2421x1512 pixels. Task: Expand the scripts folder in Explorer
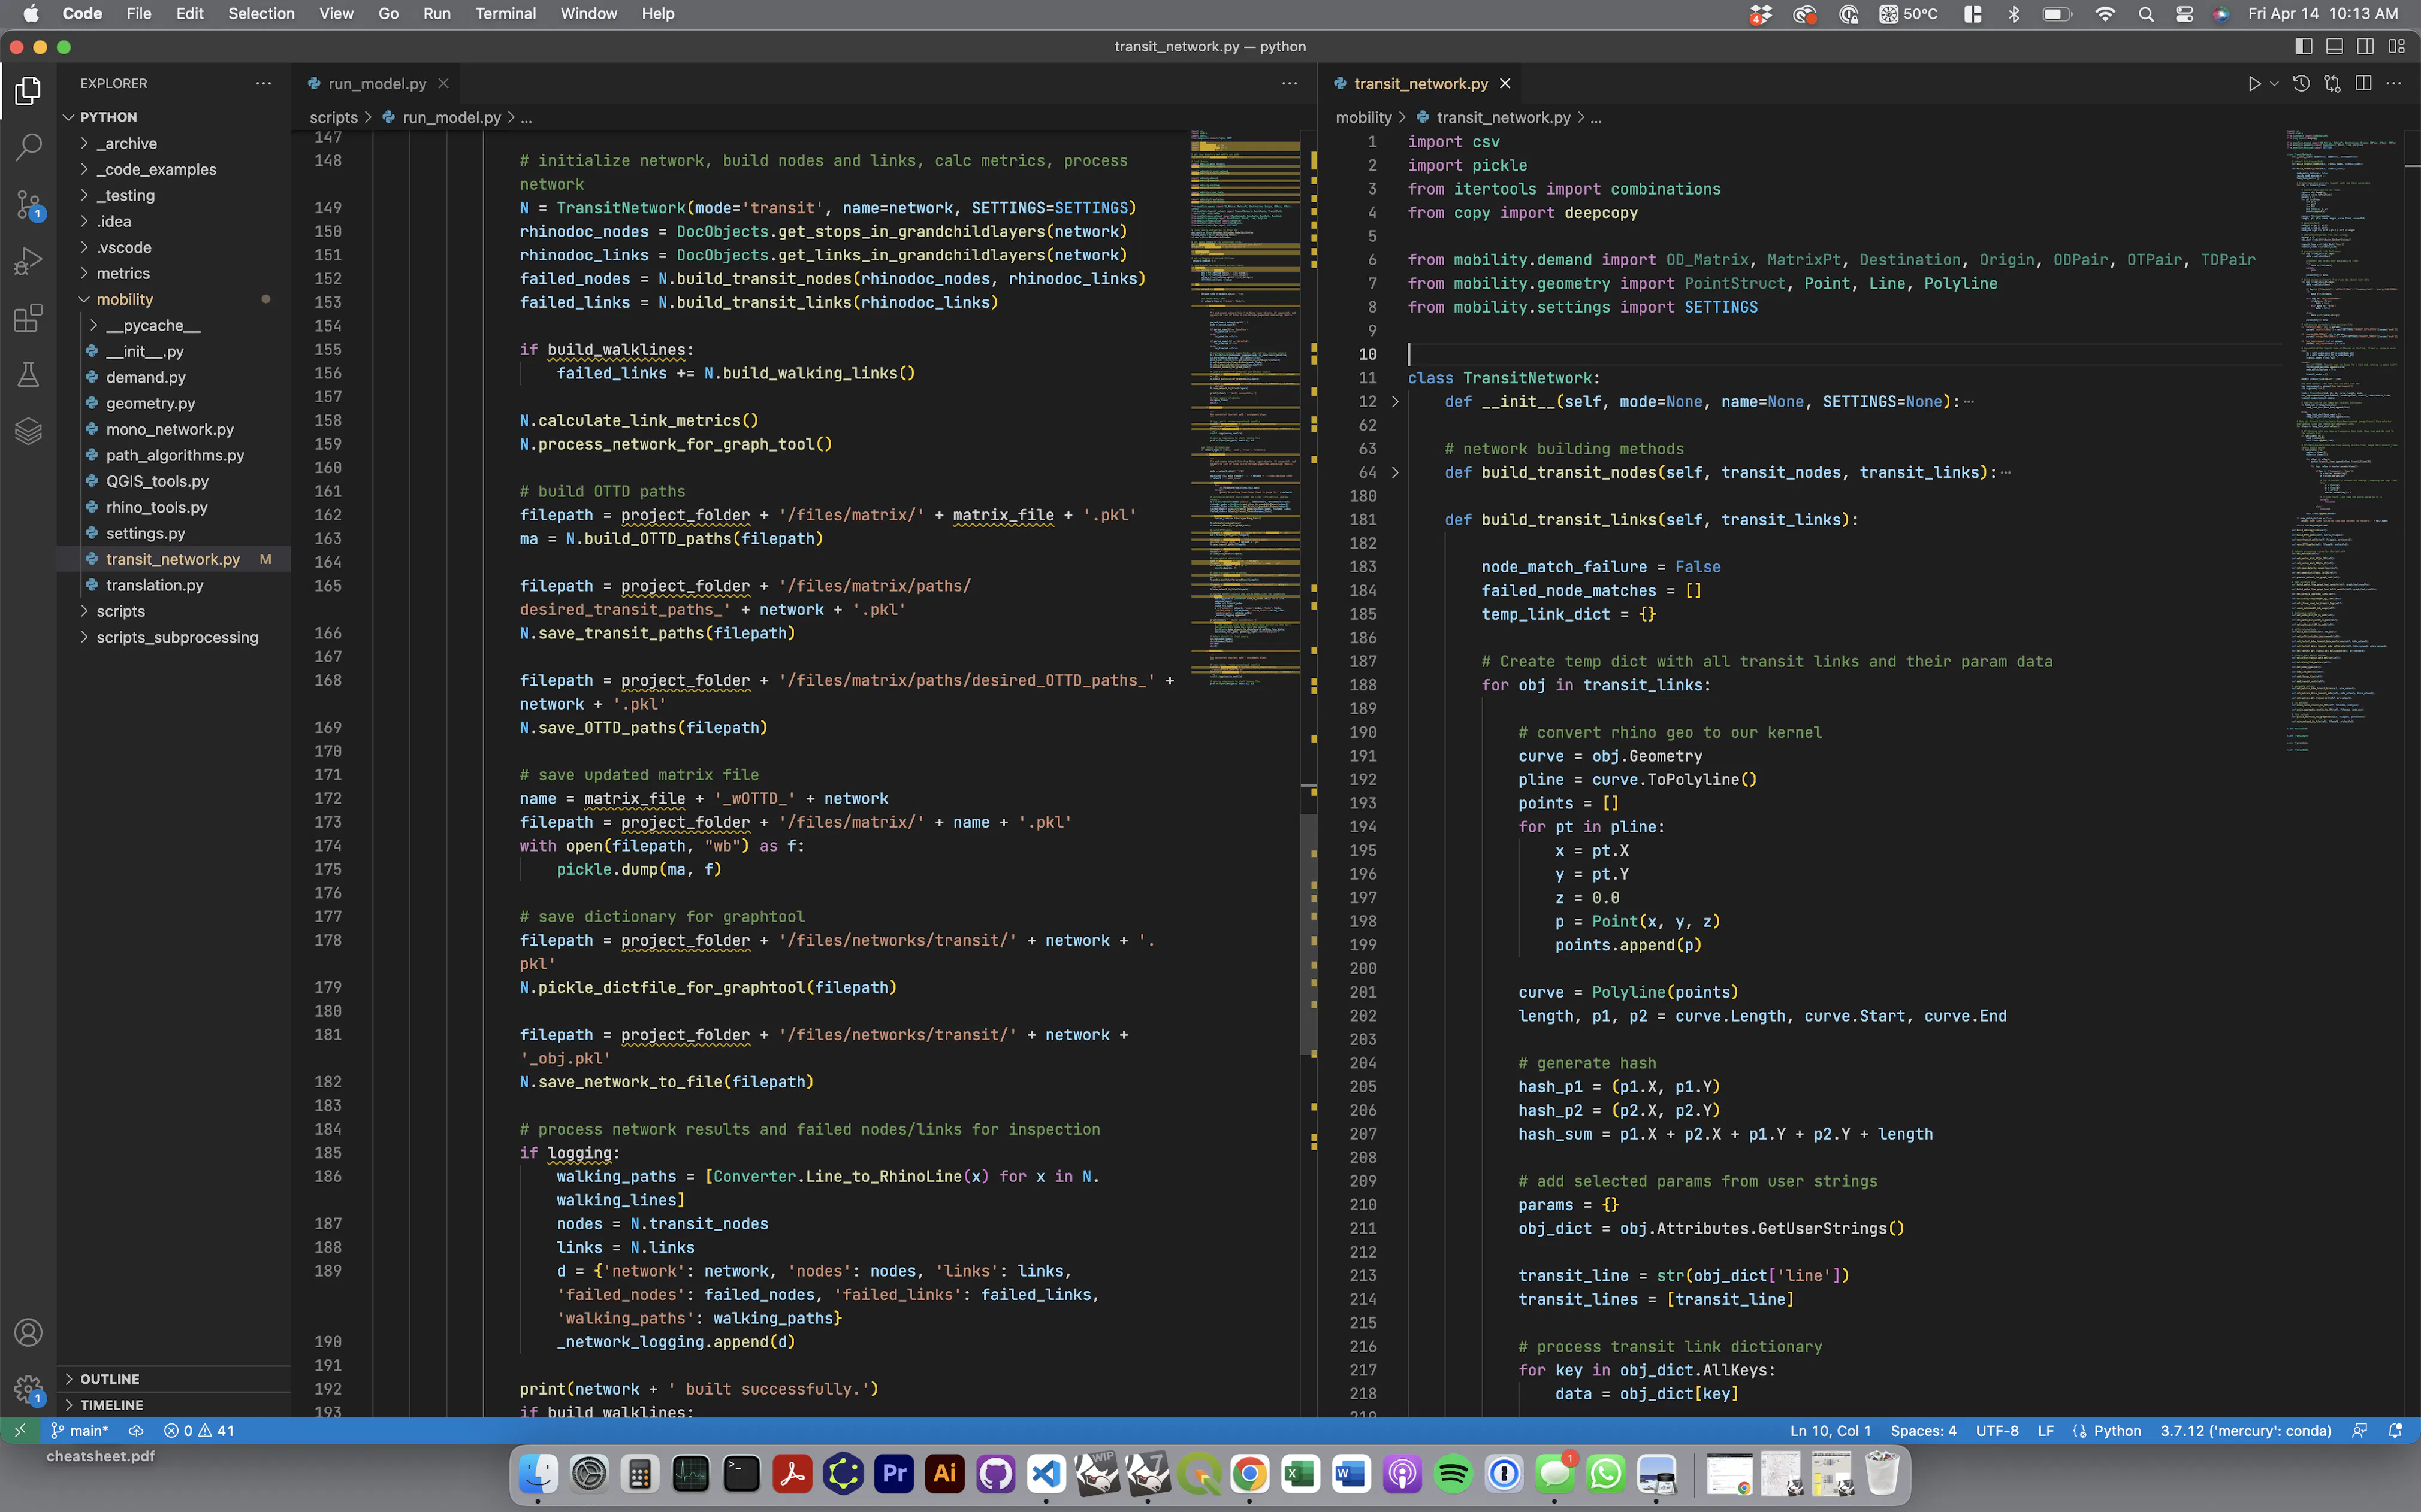(x=121, y=611)
